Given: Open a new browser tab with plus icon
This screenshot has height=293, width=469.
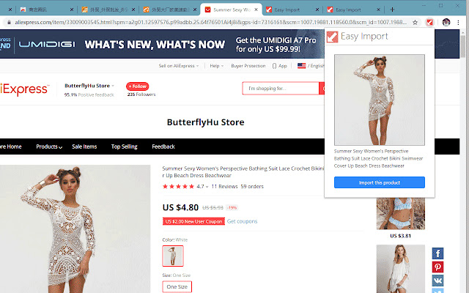Looking at the screenshot, I should (x=392, y=10).
